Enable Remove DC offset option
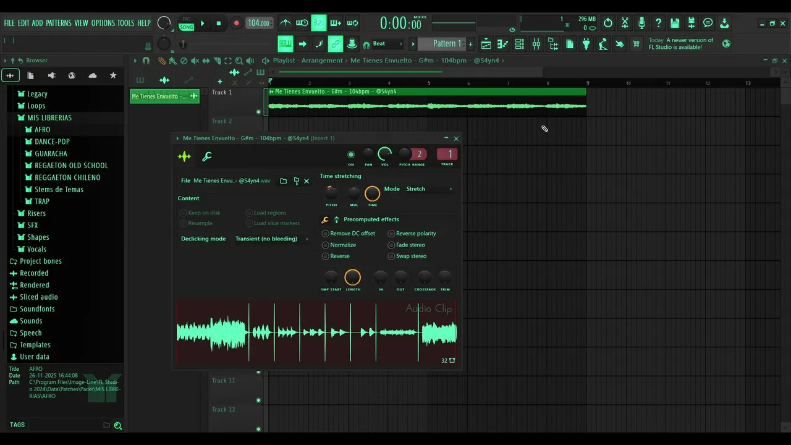This screenshot has width=791, height=445. pyautogui.click(x=348, y=234)
